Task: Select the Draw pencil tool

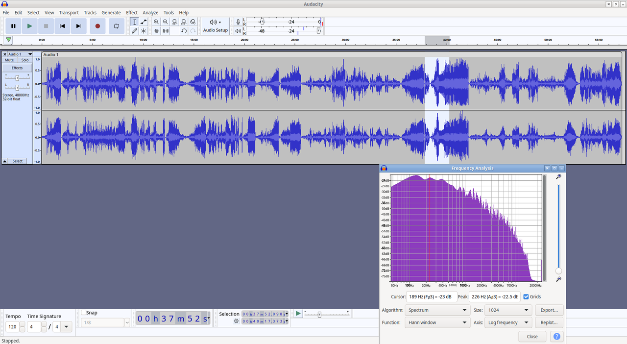Action: point(135,31)
